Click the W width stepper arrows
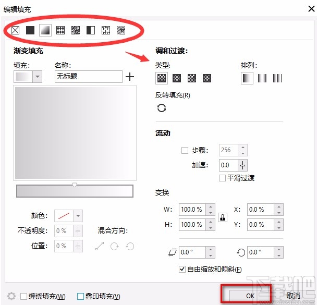Screen dimensions: 317x305 point(211,210)
